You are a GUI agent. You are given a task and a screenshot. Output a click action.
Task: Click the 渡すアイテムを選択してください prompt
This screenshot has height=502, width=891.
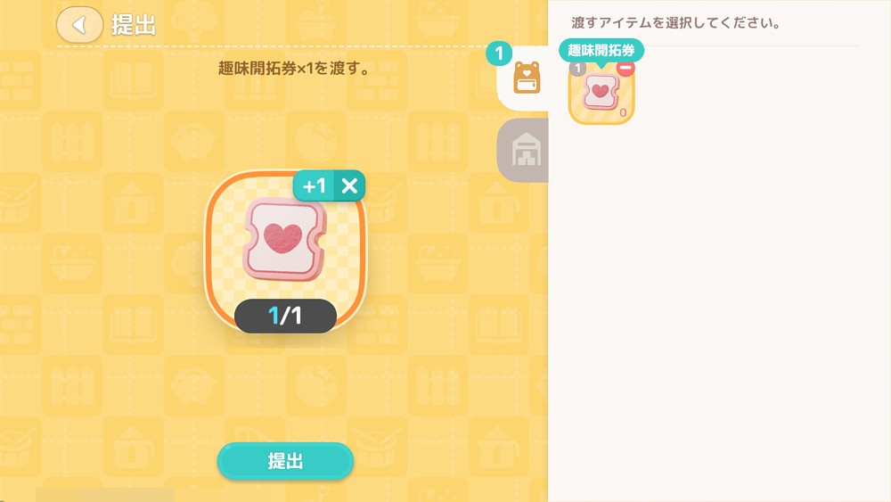675,23
